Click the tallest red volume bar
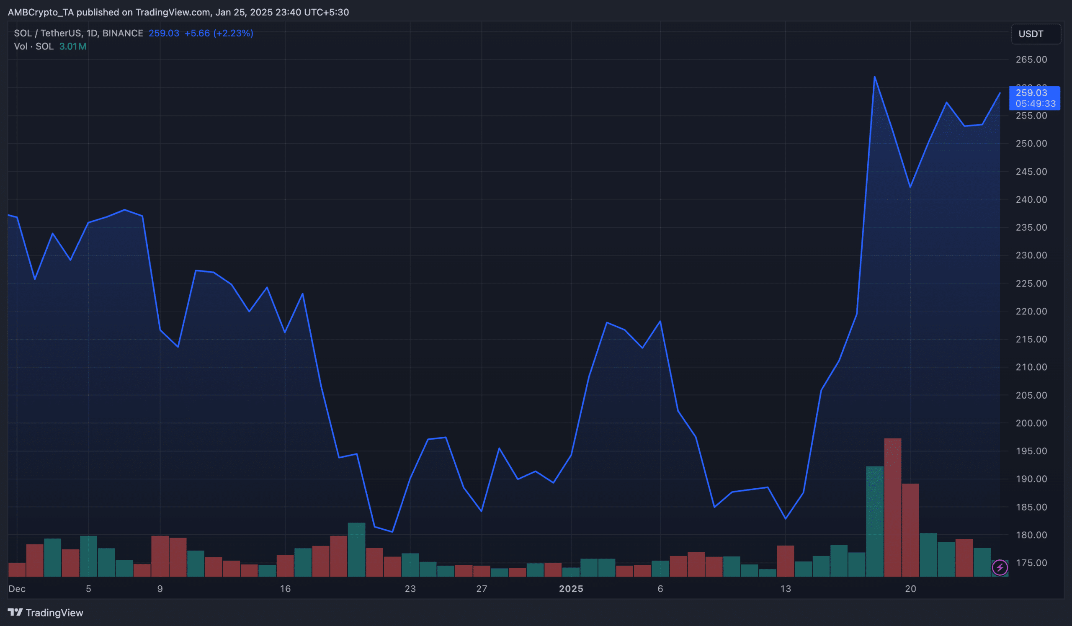 click(892, 507)
